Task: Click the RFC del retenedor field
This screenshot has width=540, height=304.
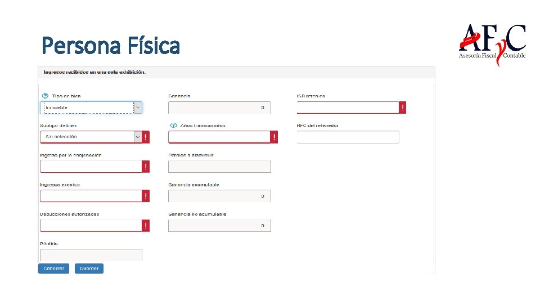Action: pyautogui.click(x=348, y=137)
